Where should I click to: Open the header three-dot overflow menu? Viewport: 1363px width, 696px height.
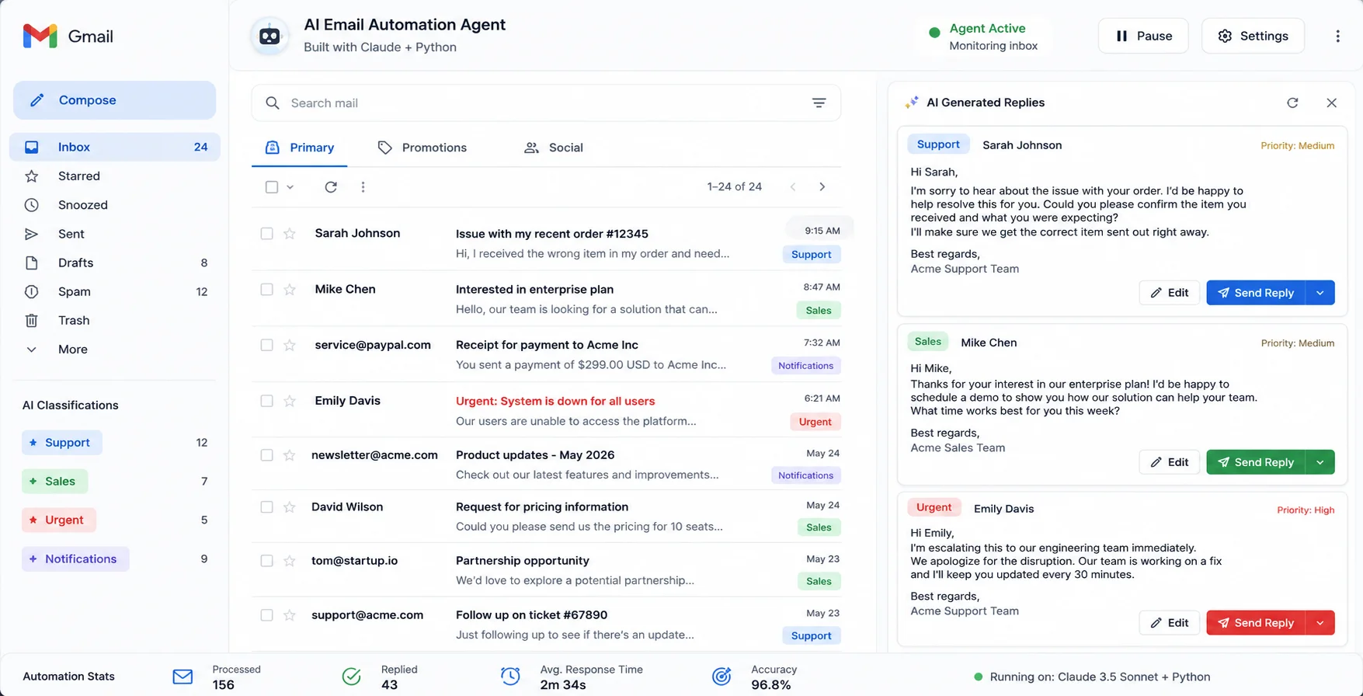[1337, 36]
